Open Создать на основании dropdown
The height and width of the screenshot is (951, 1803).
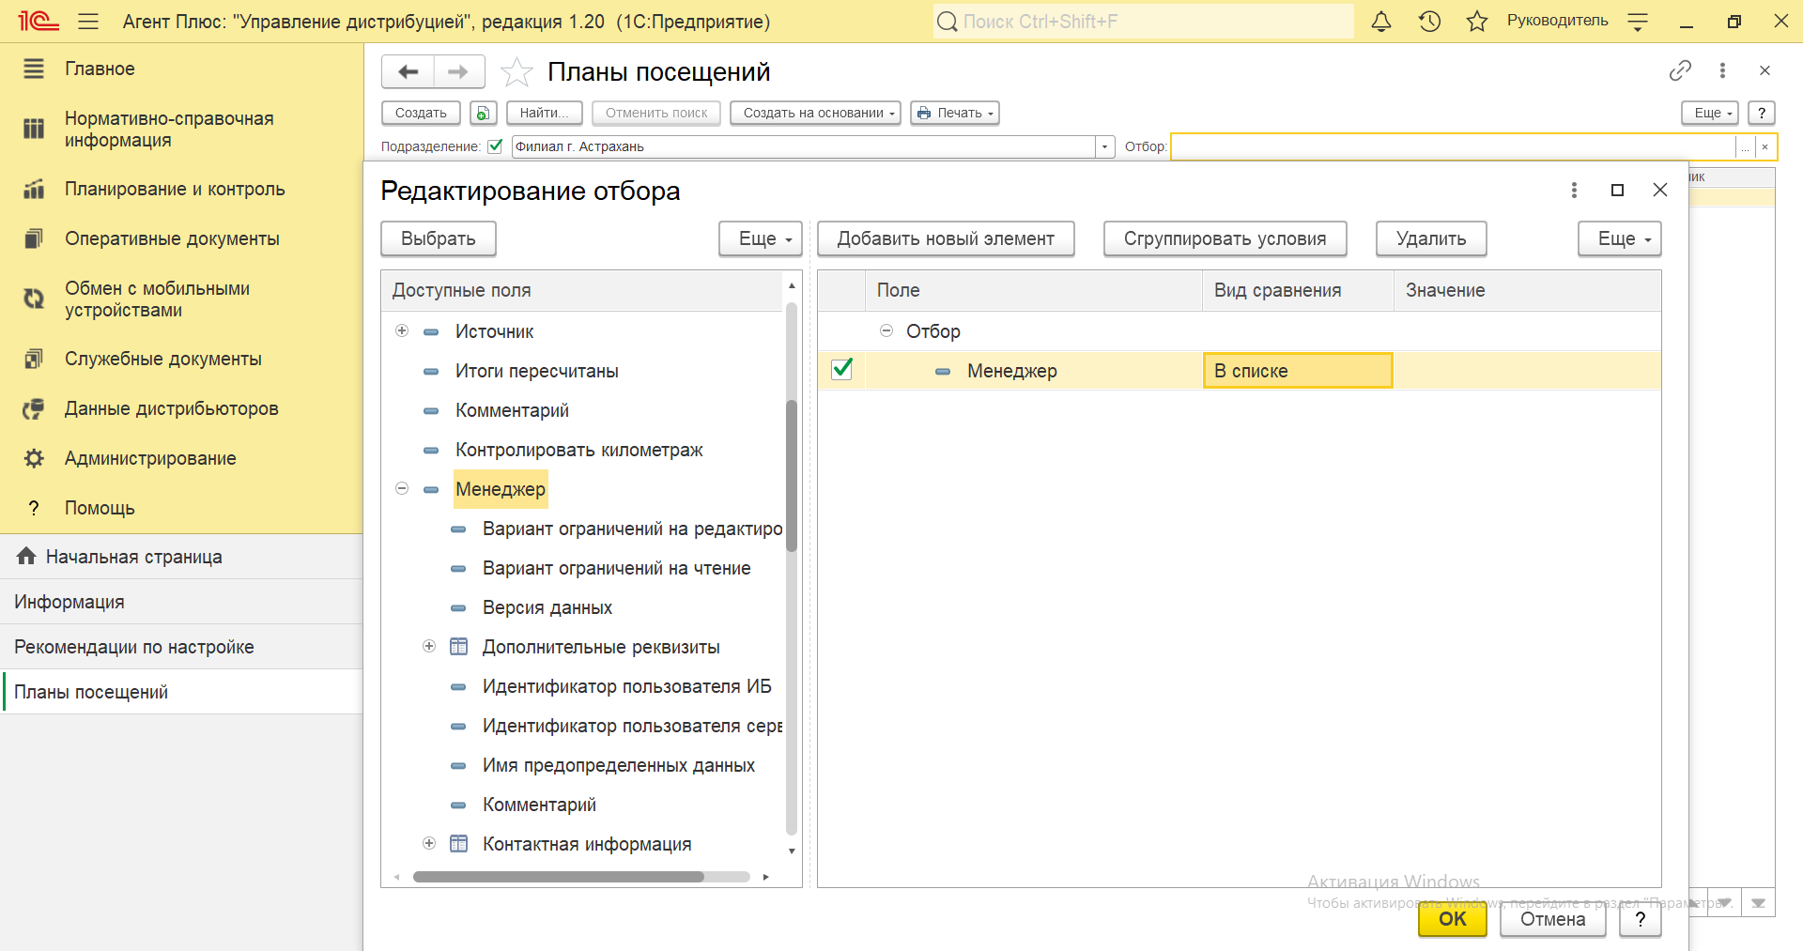(x=815, y=113)
